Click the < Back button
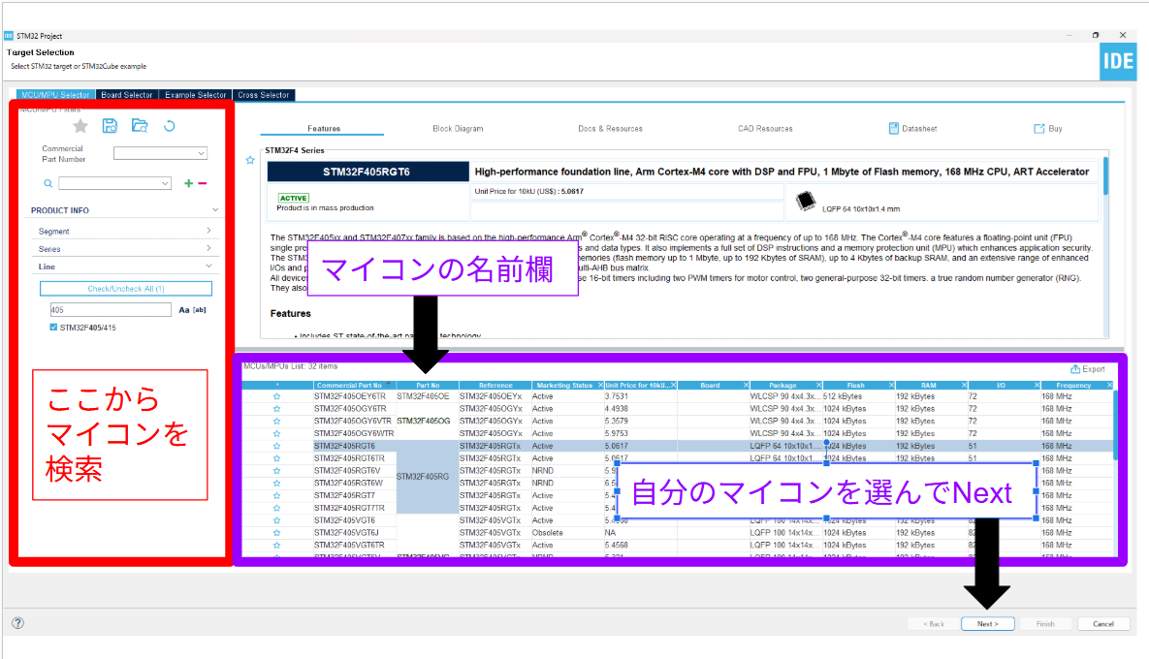Image resolution: width=1149 pixels, height=659 pixels. (x=934, y=624)
